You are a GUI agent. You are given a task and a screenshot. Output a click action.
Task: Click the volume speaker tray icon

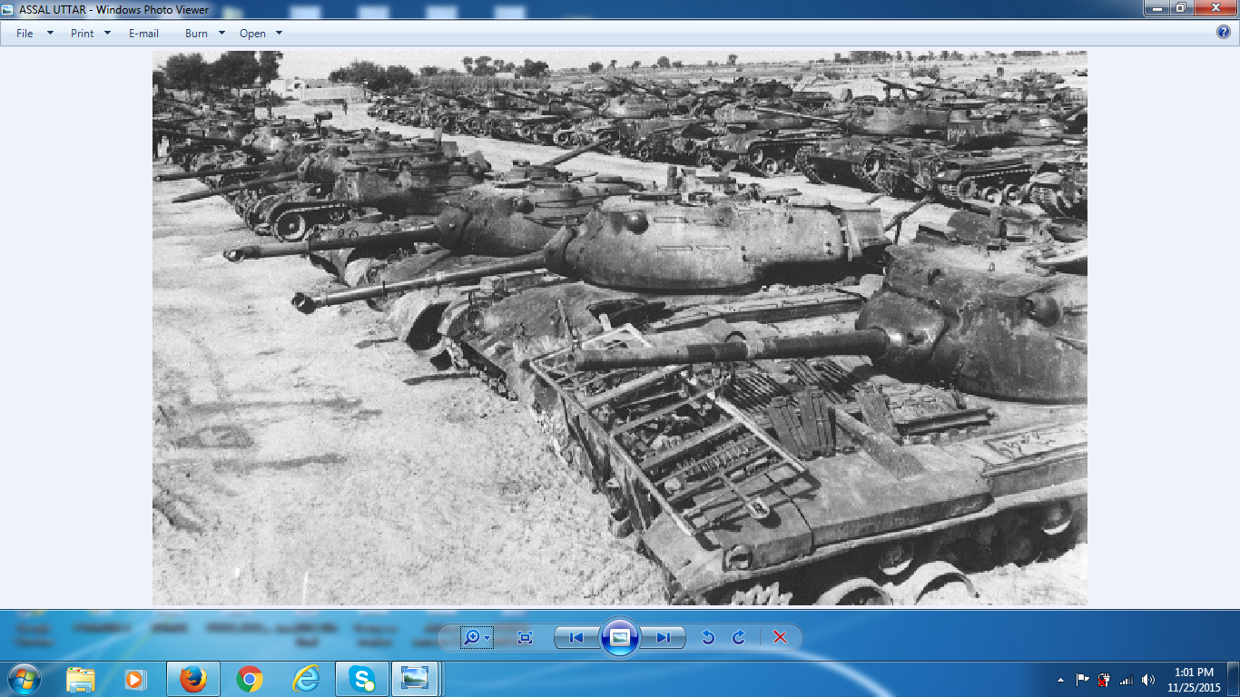[x=1148, y=680]
